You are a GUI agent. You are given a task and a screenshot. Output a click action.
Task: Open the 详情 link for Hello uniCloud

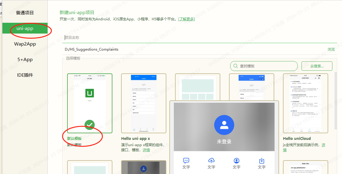[304, 147]
